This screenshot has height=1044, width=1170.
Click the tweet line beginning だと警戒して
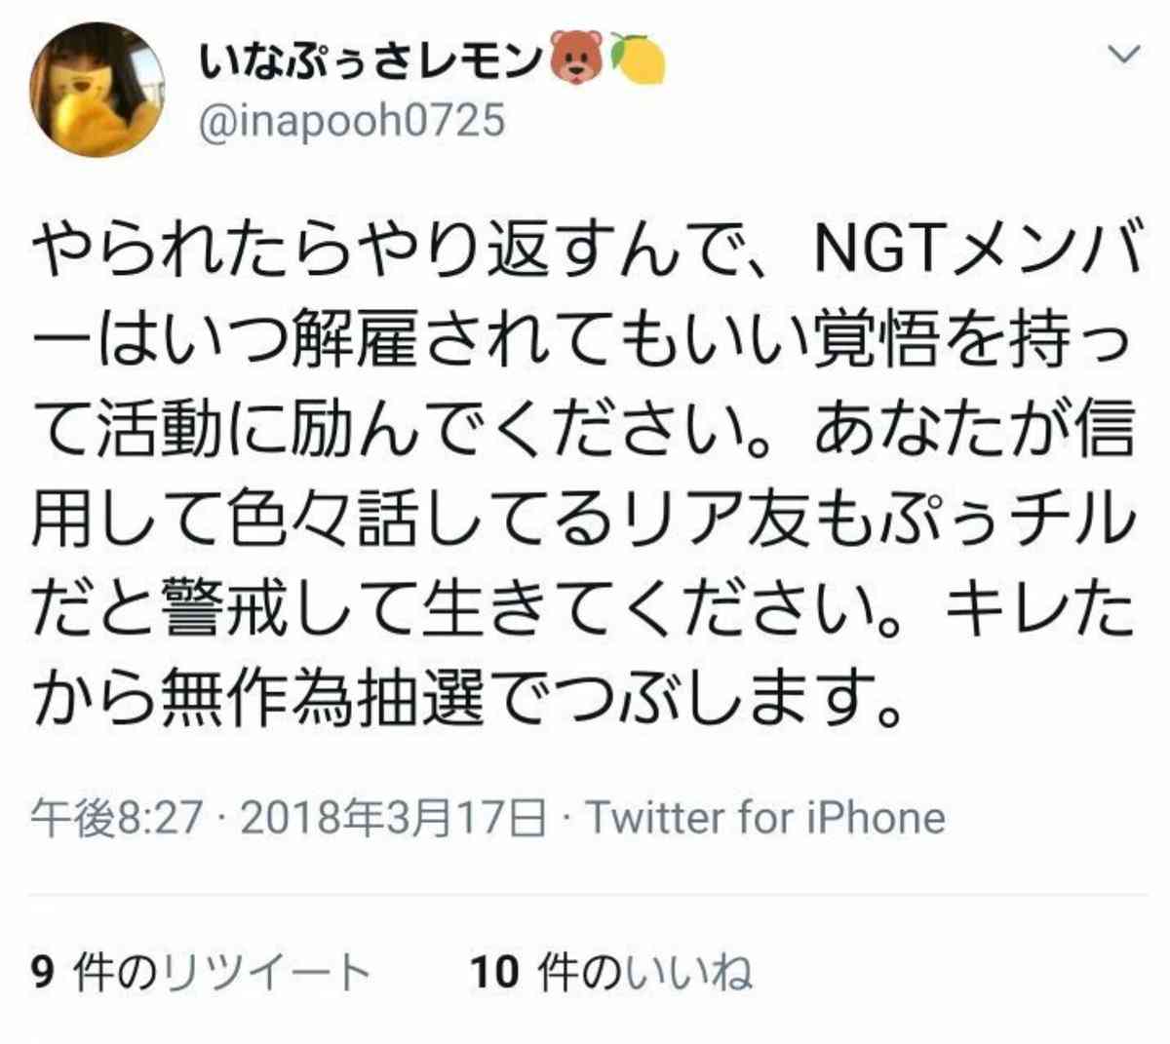pyautogui.click(x=584, y=610)
